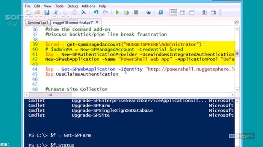Open toolbar overflow options handle
This screenshot has height=147, width=263.
click(x=221, y=12)
